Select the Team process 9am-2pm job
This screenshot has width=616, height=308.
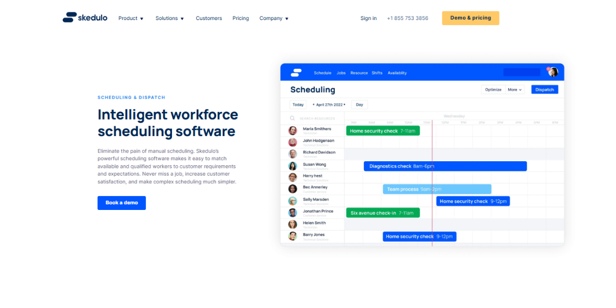coord(437,189)
